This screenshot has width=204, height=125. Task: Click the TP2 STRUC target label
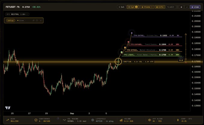(132, 50)
